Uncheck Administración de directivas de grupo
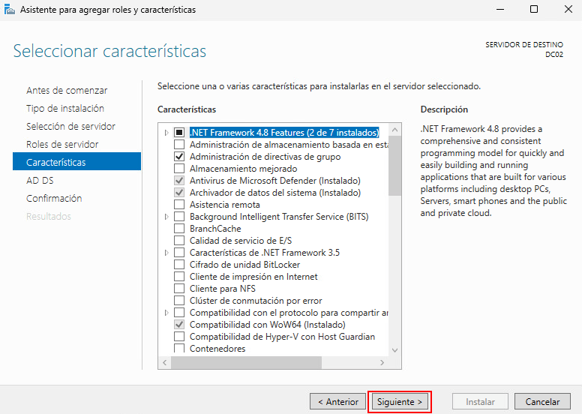This screenshot has width=582, height=414. click(x=179, y=157)
